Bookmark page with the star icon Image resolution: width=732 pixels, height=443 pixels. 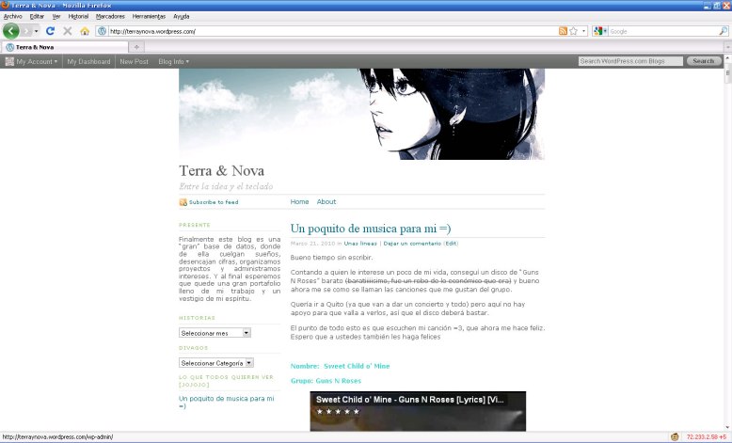[573, 31]
